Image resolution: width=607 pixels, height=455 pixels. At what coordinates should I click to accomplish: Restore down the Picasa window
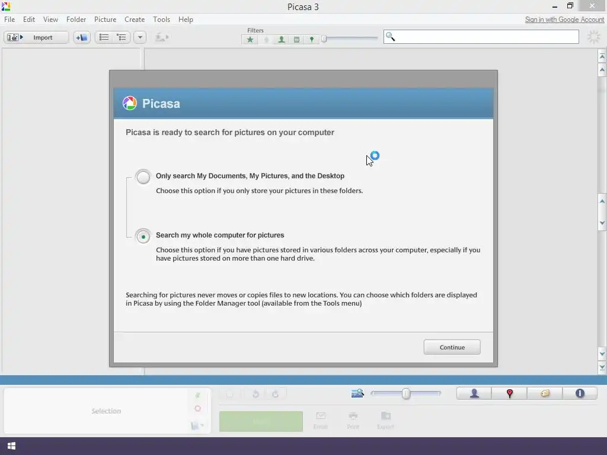click(x=570, y=6)
